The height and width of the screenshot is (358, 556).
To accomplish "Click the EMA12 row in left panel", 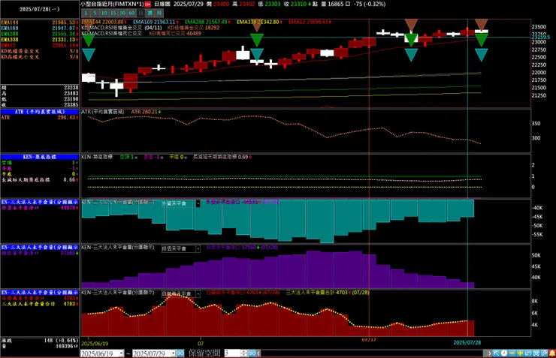I will tap(39, 45).
